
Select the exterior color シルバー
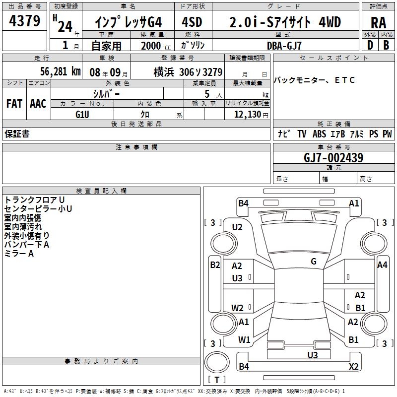tap(106, 94)
